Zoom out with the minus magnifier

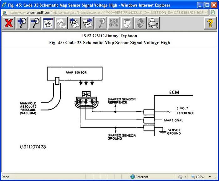tap(35, 23)
